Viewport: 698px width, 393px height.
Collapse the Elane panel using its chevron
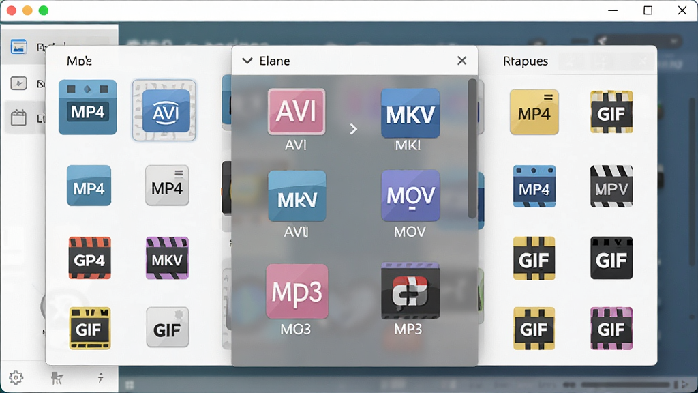tap(247, 61)
